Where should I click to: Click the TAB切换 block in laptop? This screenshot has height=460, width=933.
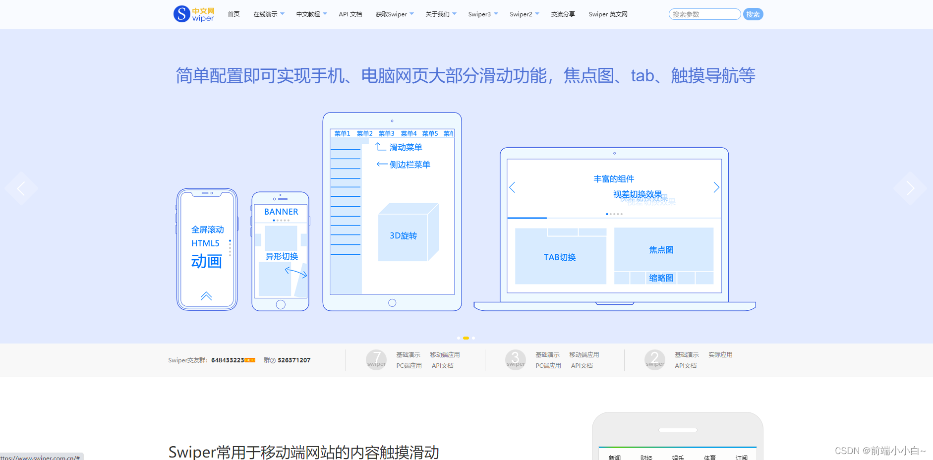click(x=561, y=257)
